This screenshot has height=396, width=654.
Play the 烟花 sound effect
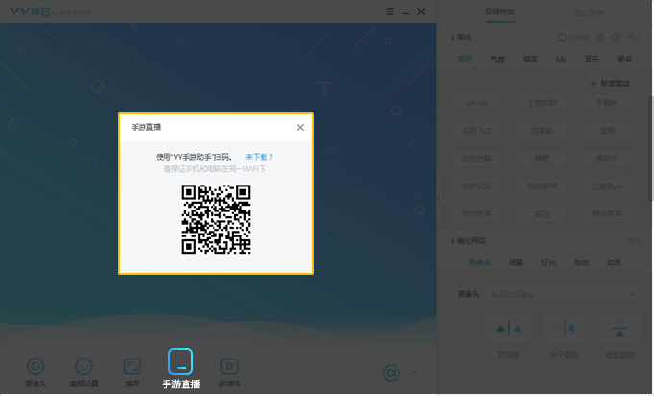click(541, 213)
